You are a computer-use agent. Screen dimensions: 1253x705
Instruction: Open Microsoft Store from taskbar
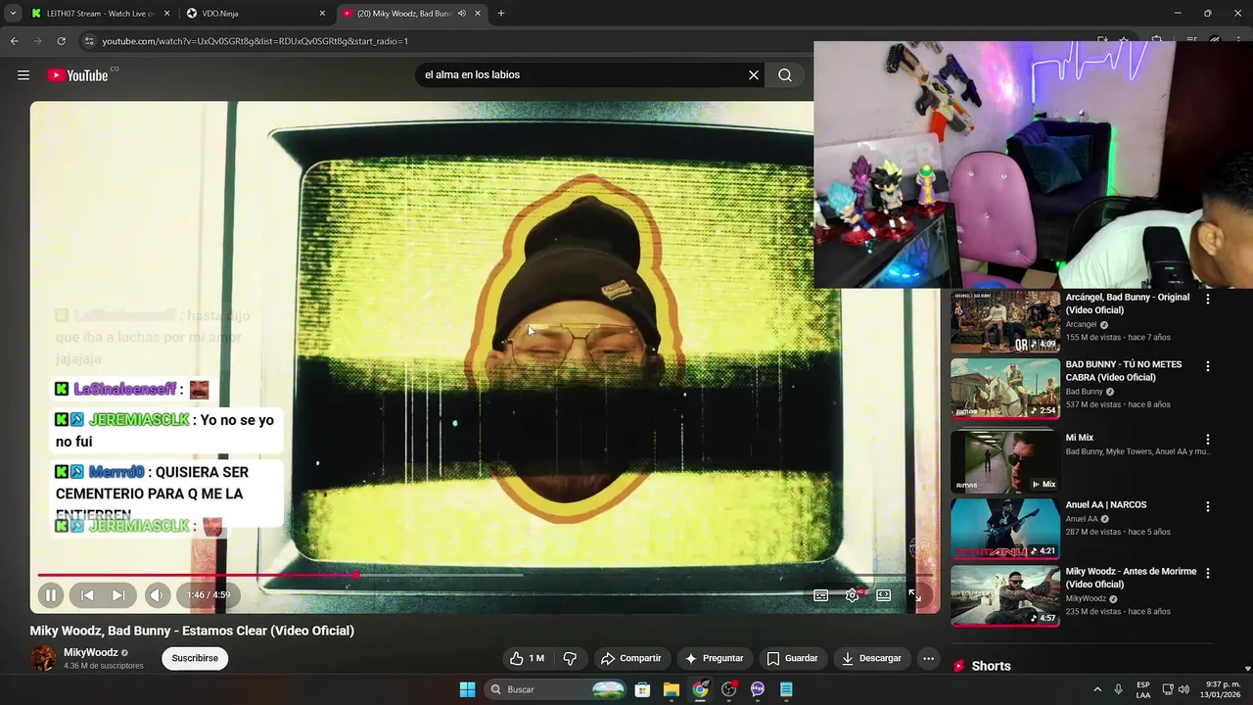(x=643, y=689)
